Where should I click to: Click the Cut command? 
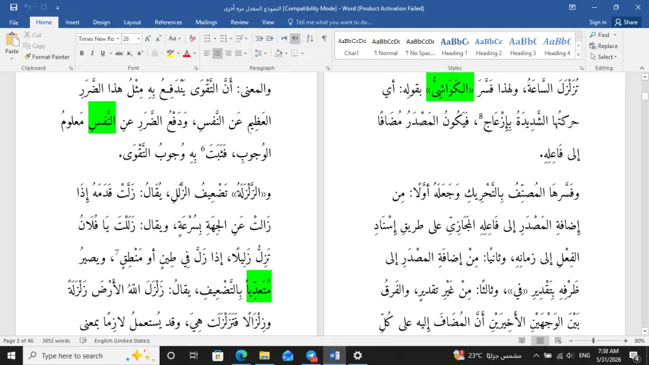(32, 35)
